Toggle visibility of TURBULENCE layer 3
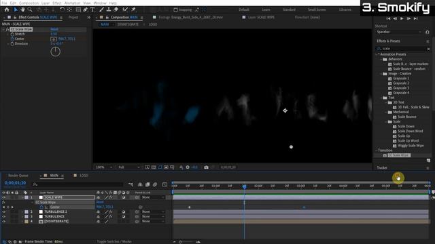This screenshot has width=435, height=244. pyautogui.click(x=3, y=217)
